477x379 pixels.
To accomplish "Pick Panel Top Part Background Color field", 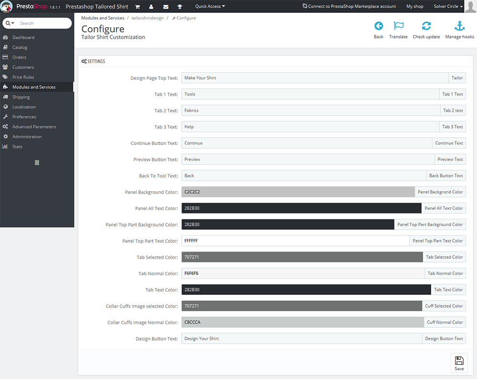I will pos(288,225).
